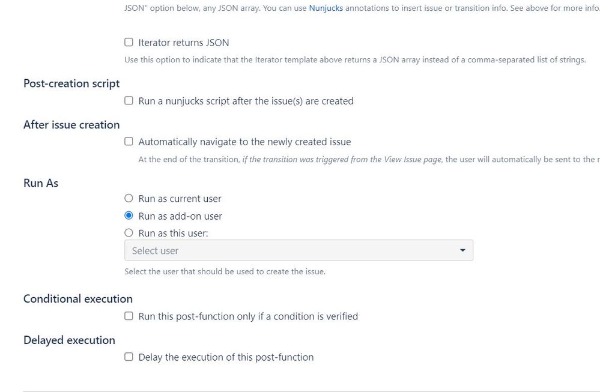Tick the run nunjucks script after creation checkbox
This screenshot has width=600, height=392.
click(x=129, y=101)
